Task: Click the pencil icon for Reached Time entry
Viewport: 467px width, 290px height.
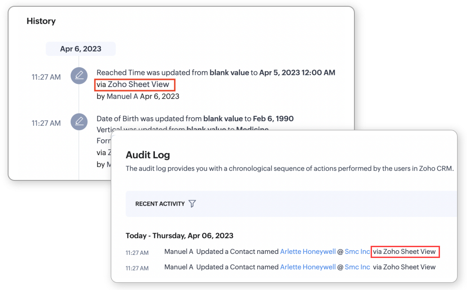Action: 79,75
